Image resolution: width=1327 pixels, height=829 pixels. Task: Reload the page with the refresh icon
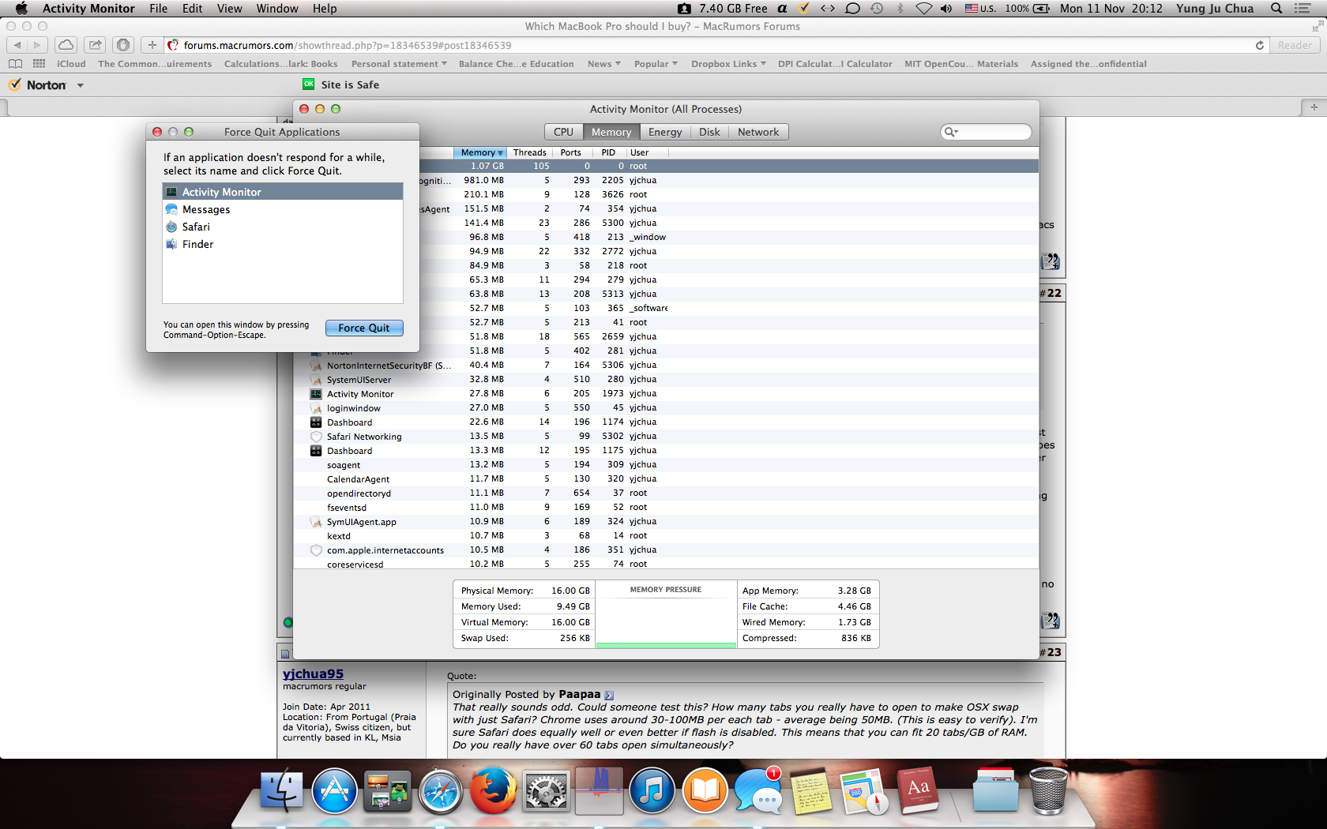click(1260, 45)
